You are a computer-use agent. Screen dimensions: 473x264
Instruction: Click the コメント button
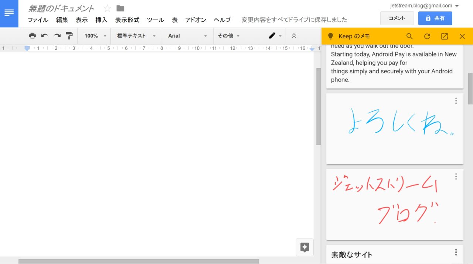coord(397,18)
